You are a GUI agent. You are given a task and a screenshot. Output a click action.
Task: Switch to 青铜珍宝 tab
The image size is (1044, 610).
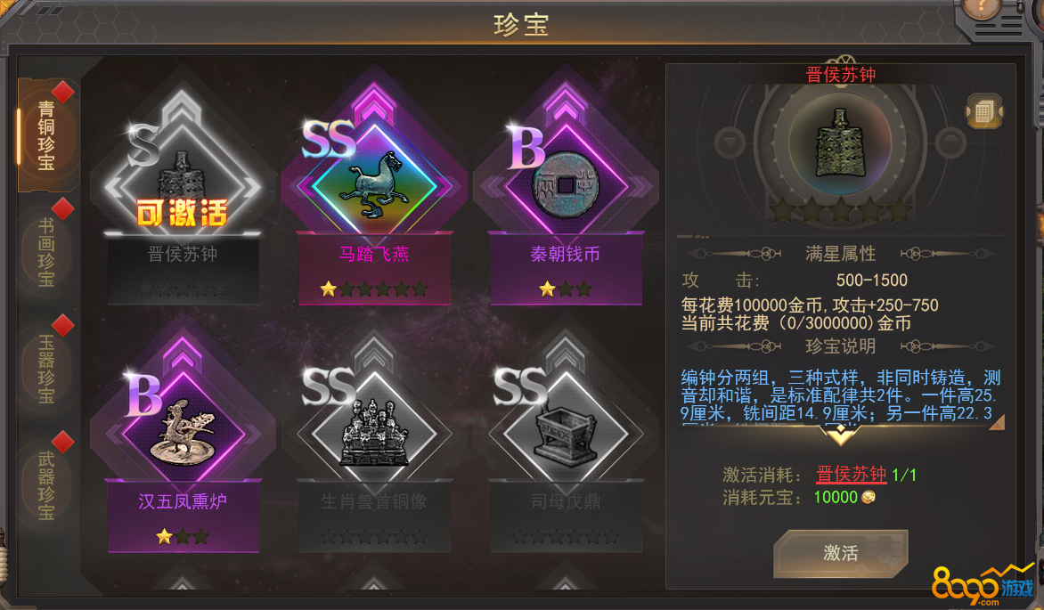46,134
